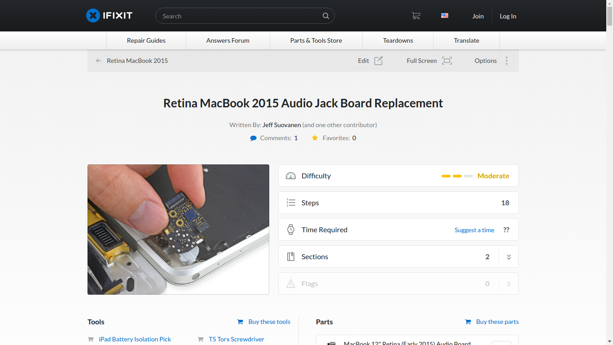Image resolution: width=613 pixels, height=345 pixels.
Task: Click the Full Screen frame icon
Action: point(447,61)
